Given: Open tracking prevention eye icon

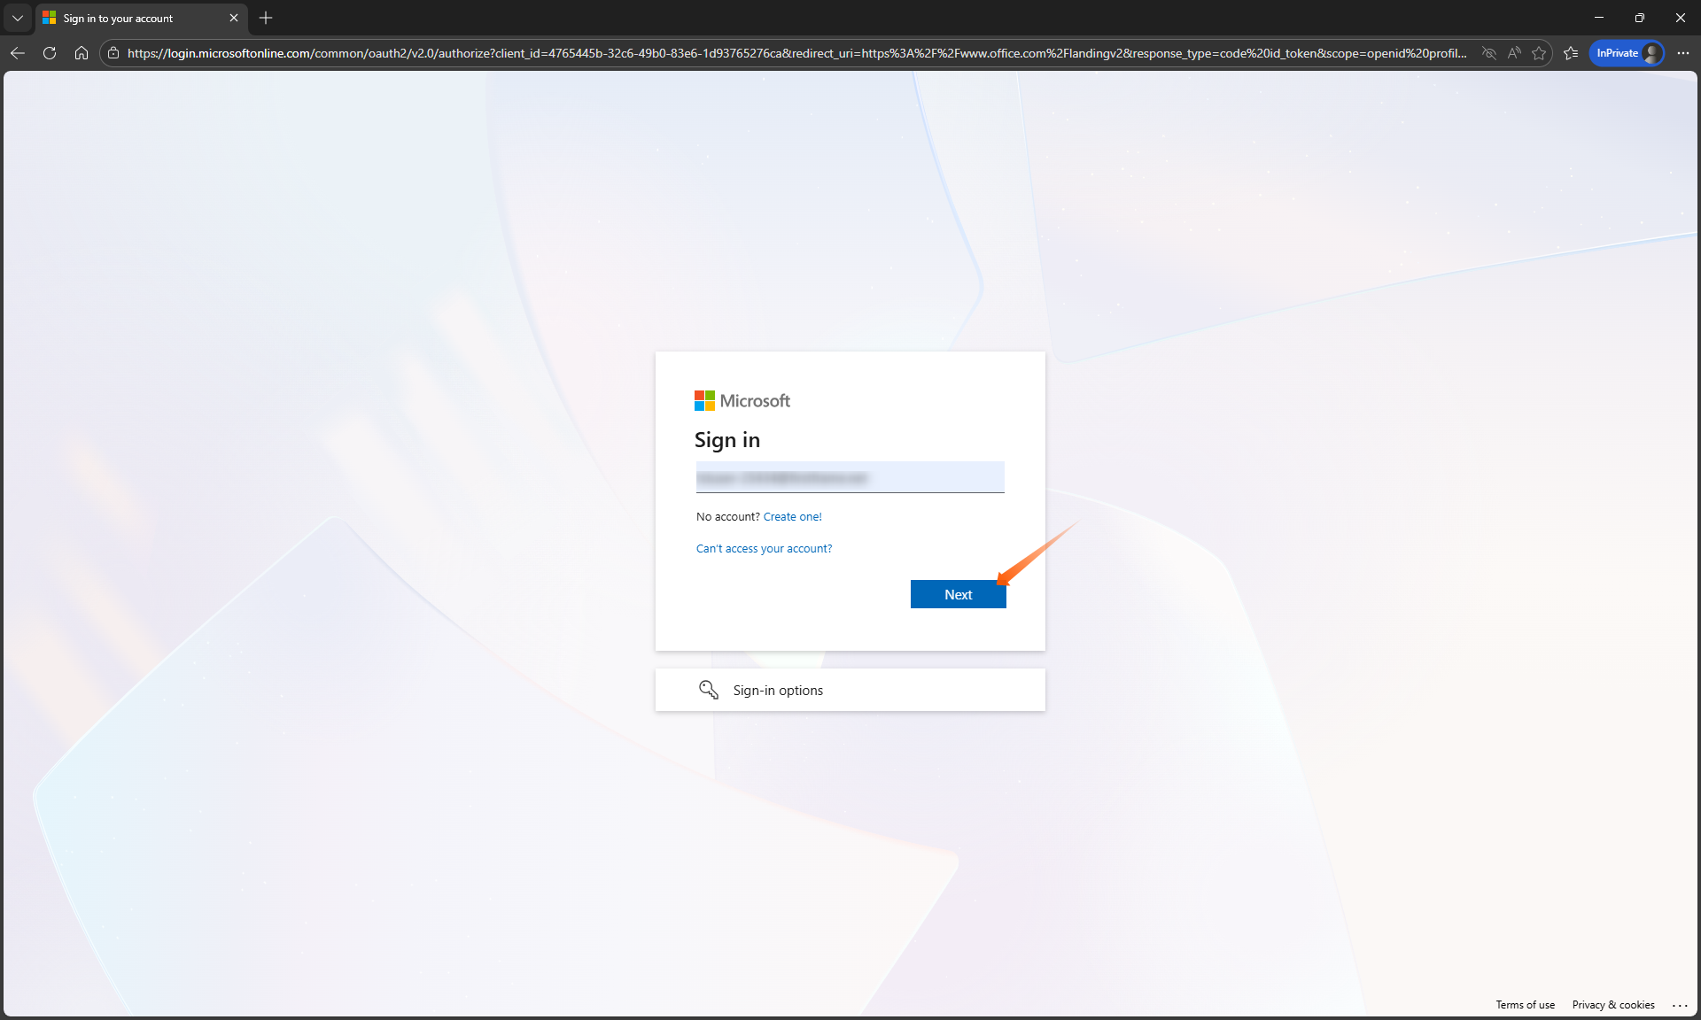Looking at the screenshot, I should pyautogui.click(x=1489, y=53).
